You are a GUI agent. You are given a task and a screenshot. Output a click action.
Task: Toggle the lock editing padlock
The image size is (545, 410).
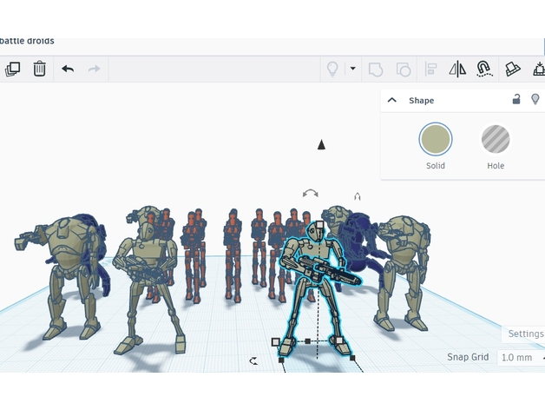[516, 100]
